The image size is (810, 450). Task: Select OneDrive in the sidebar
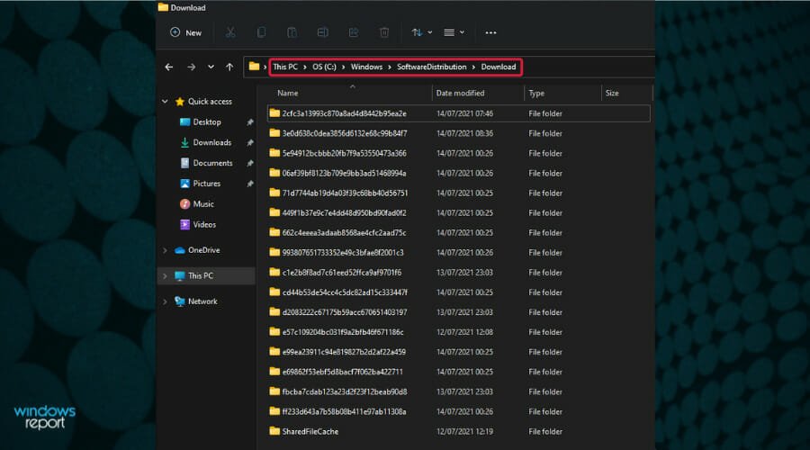(x=203, y=250)
